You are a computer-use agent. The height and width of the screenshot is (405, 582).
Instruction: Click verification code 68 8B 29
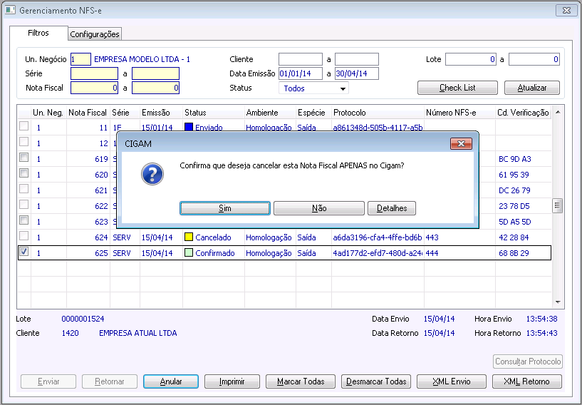514,253
